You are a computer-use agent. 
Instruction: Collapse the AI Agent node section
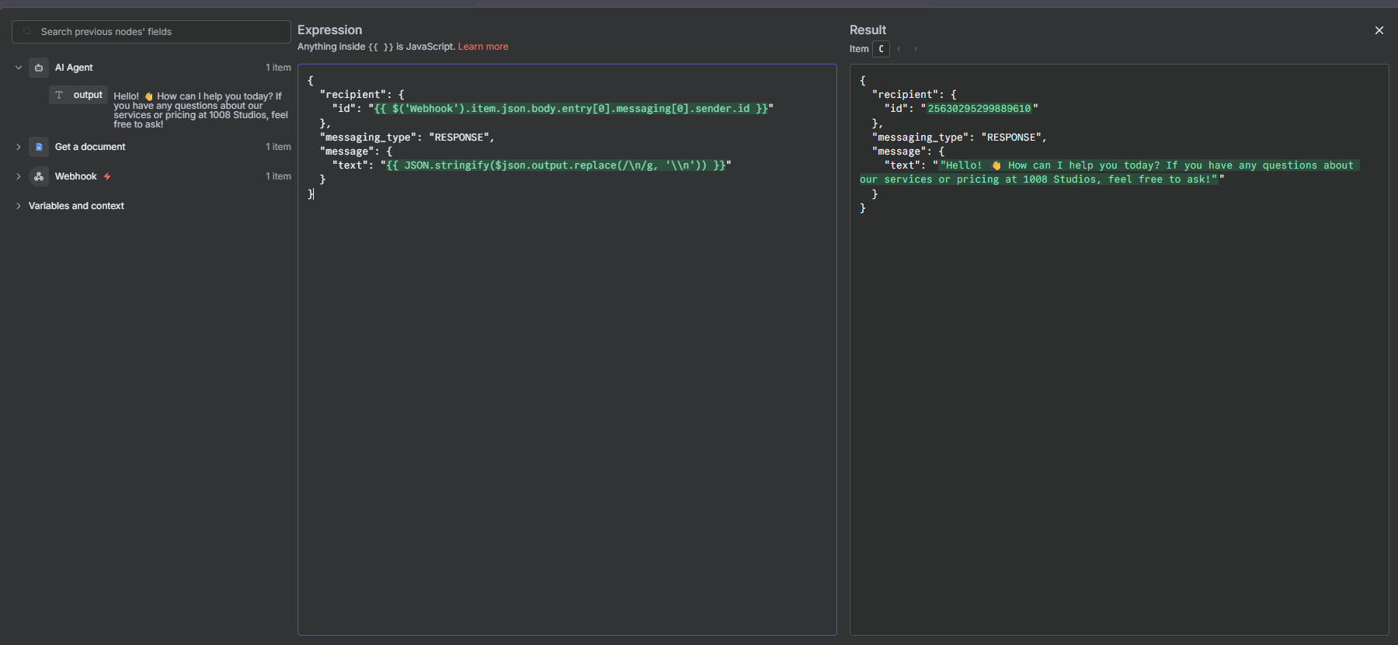[19, 68]
